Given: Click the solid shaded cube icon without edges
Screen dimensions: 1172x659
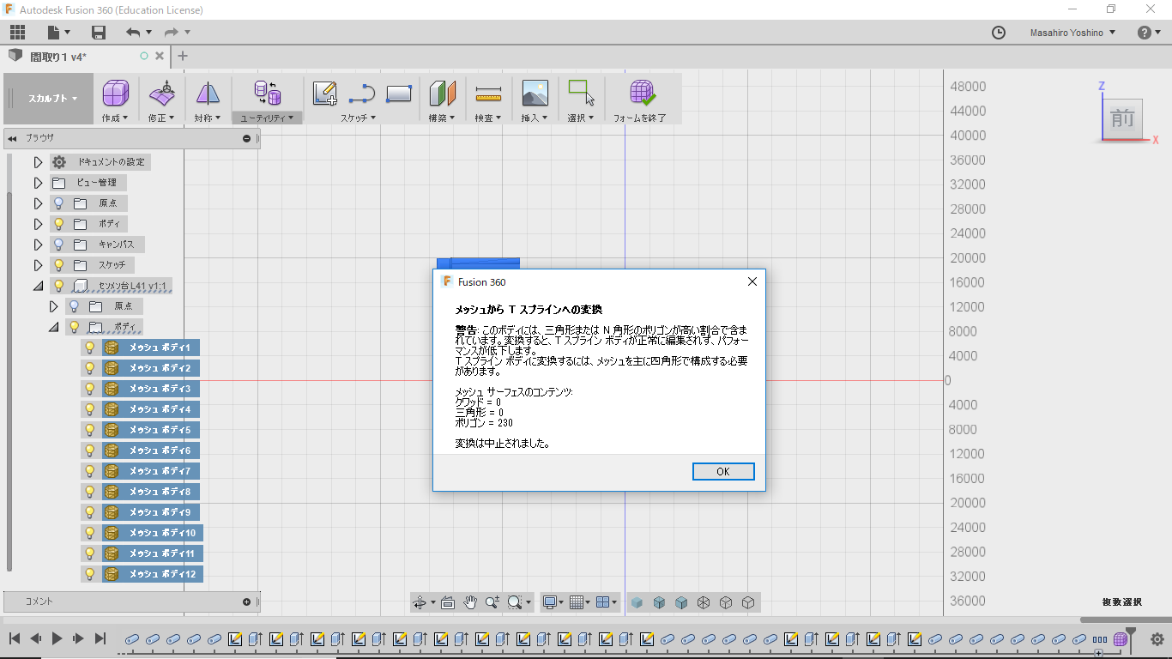Looking at the screenshot, I should [x=637, y=602].
